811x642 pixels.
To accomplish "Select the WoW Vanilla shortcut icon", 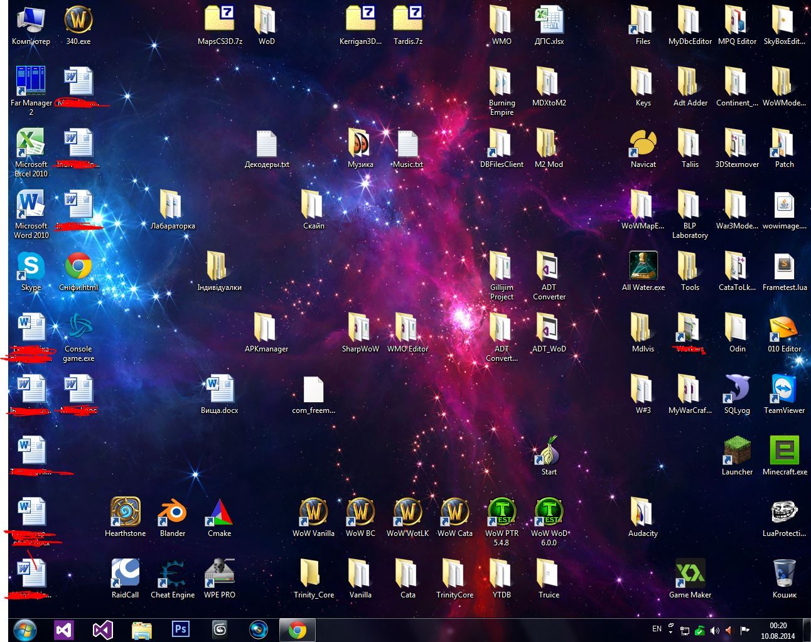I will click(x=313, y=513).
